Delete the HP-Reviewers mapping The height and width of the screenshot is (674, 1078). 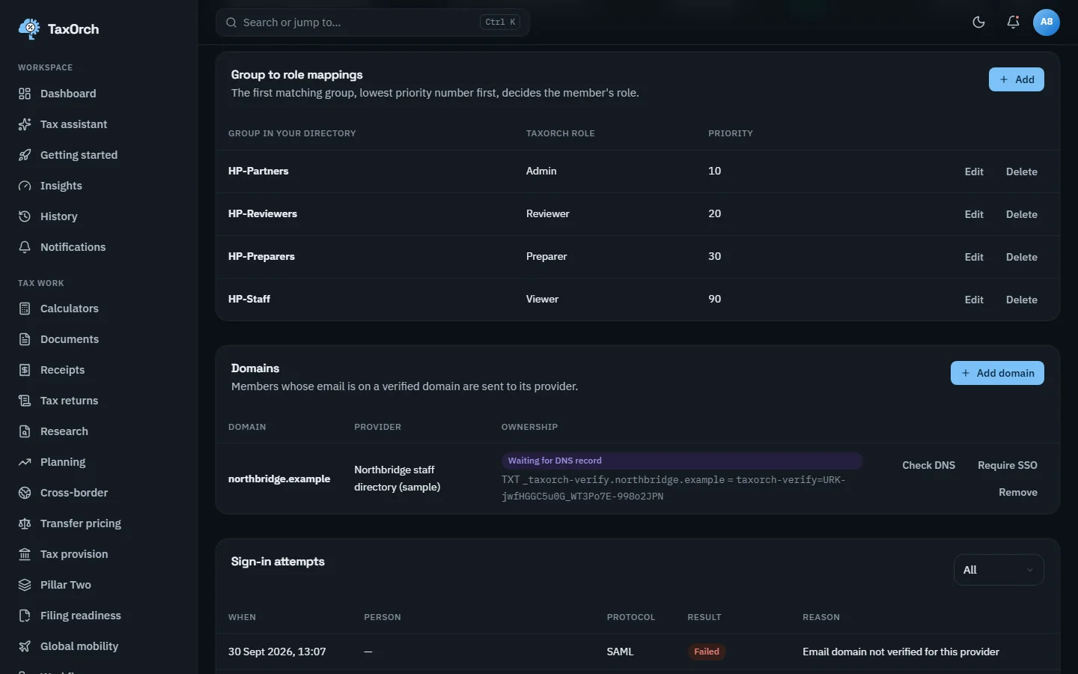point(1022,214)
